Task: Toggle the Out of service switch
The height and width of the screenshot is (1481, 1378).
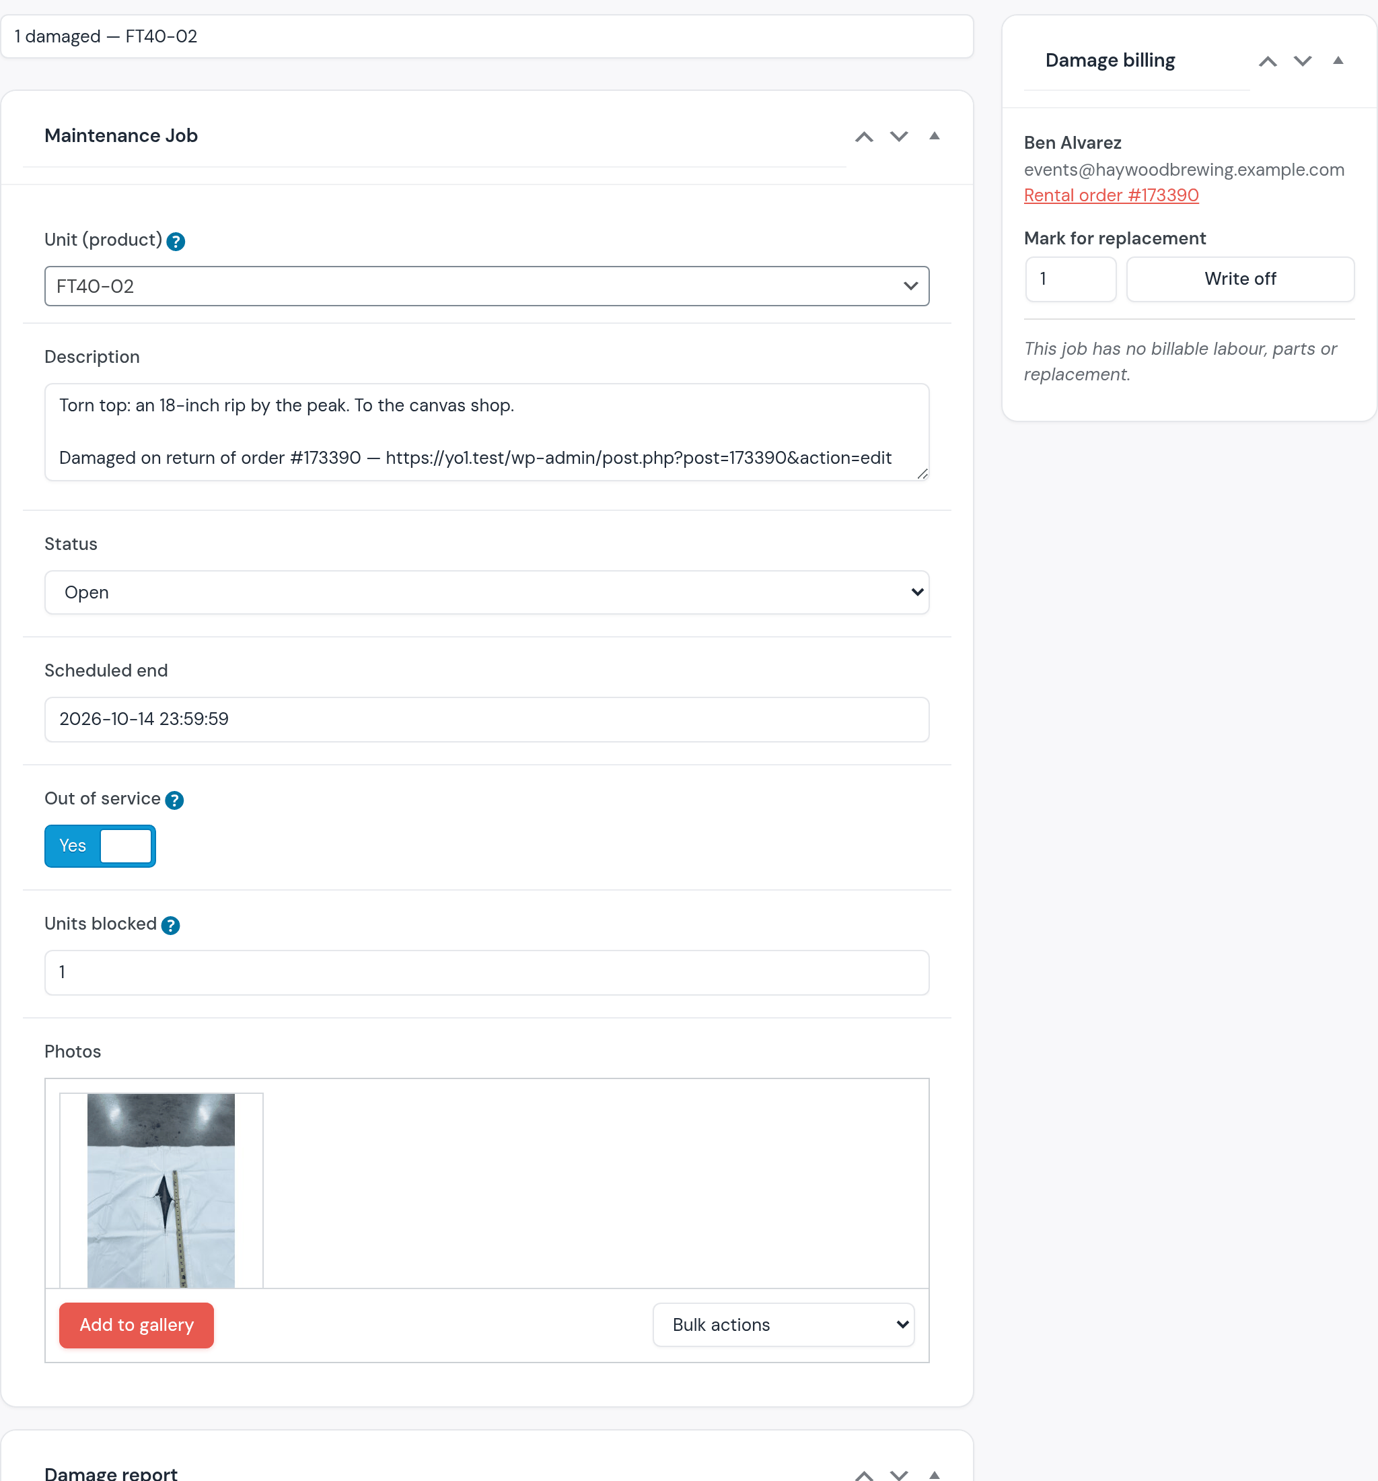Action: [x=100, y=846]
